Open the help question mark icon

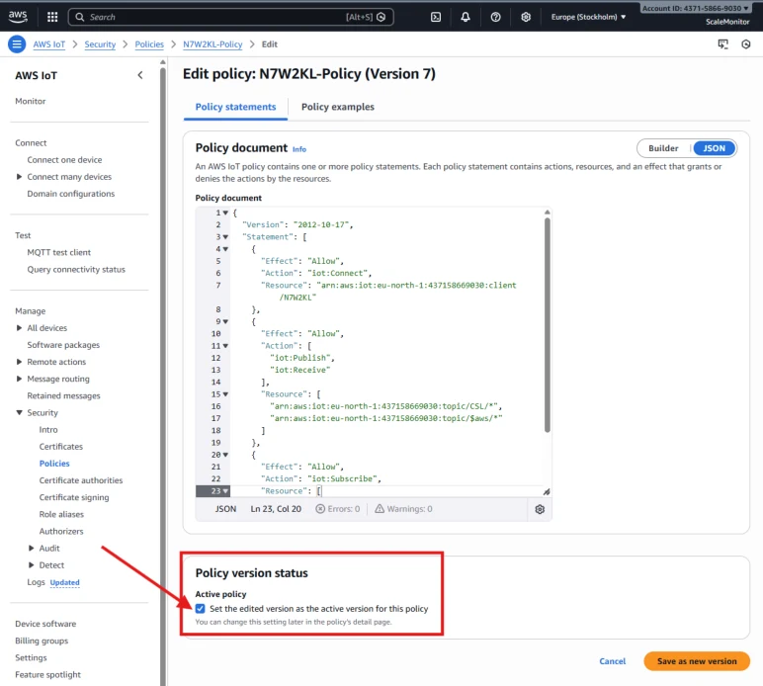tap(495, 17)
